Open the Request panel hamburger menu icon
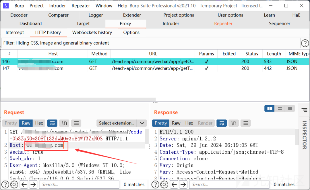310x190 pixels. click(x=76, y=123)
